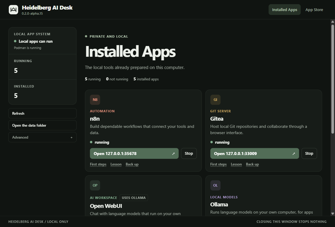Click "CLOSING THIS WINDOW STOPS NOTHING" footer

click(291, 222)
